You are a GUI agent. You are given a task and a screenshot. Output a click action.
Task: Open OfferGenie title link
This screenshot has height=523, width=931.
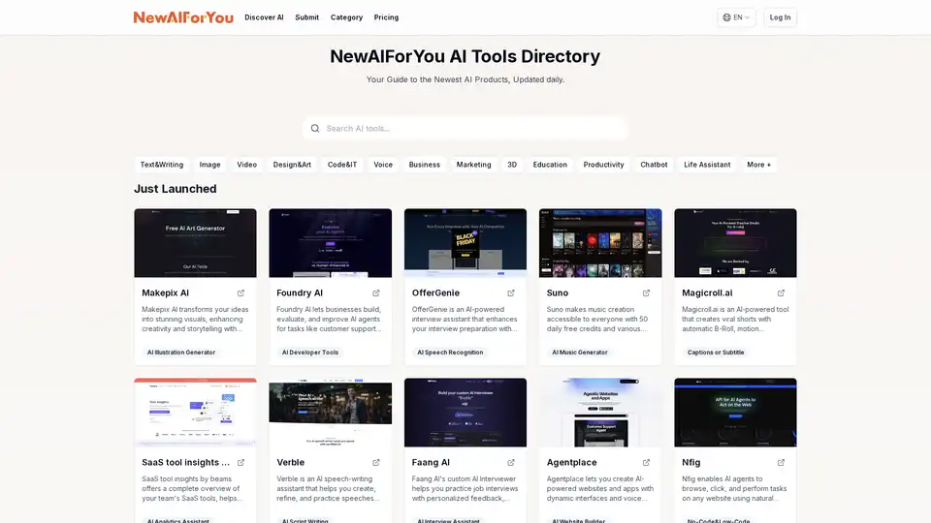coord(435,292)
